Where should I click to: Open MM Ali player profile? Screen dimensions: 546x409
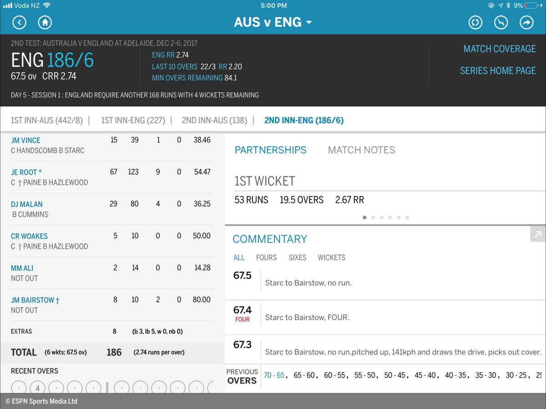point(22,268)
